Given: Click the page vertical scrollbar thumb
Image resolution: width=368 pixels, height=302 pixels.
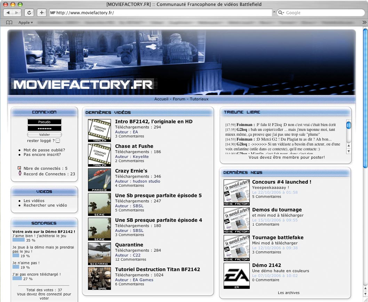Looking at the screenshot, I should coord(366,98).
